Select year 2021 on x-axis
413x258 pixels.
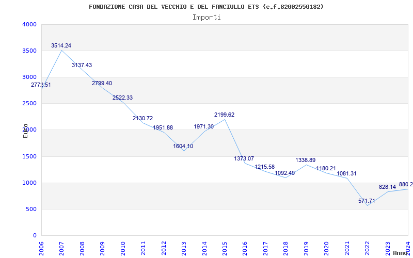pyautogui.click(x=347, y=248)
